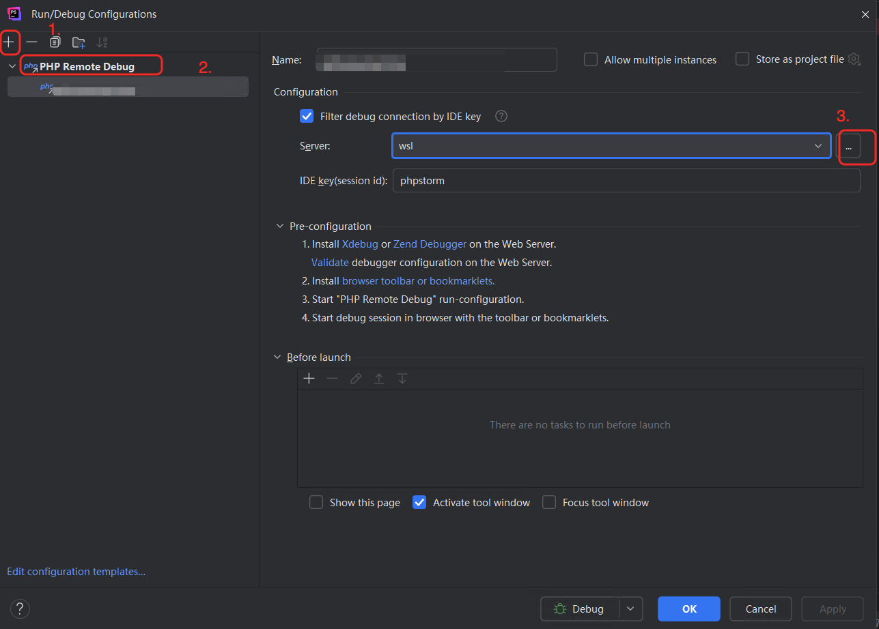
Task: Uncheck Activate tool window
Action: click(x=419, y=502)
